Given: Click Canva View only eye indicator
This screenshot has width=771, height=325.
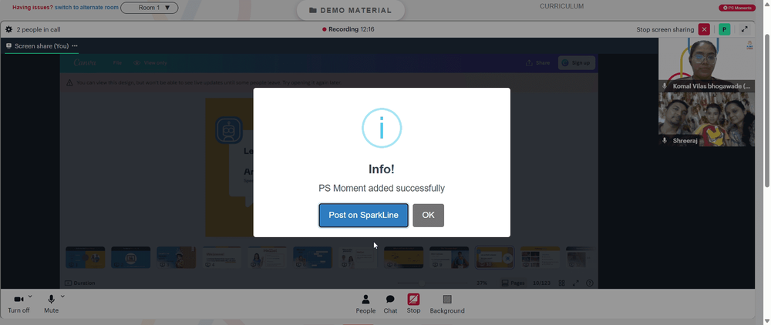Looking at the screenshot, I should (x=150, y=63).
